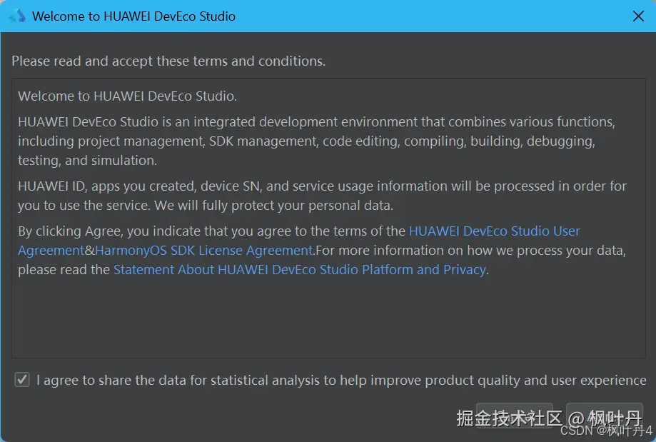Click the 'I agree to share the data' label

[341, 381]
